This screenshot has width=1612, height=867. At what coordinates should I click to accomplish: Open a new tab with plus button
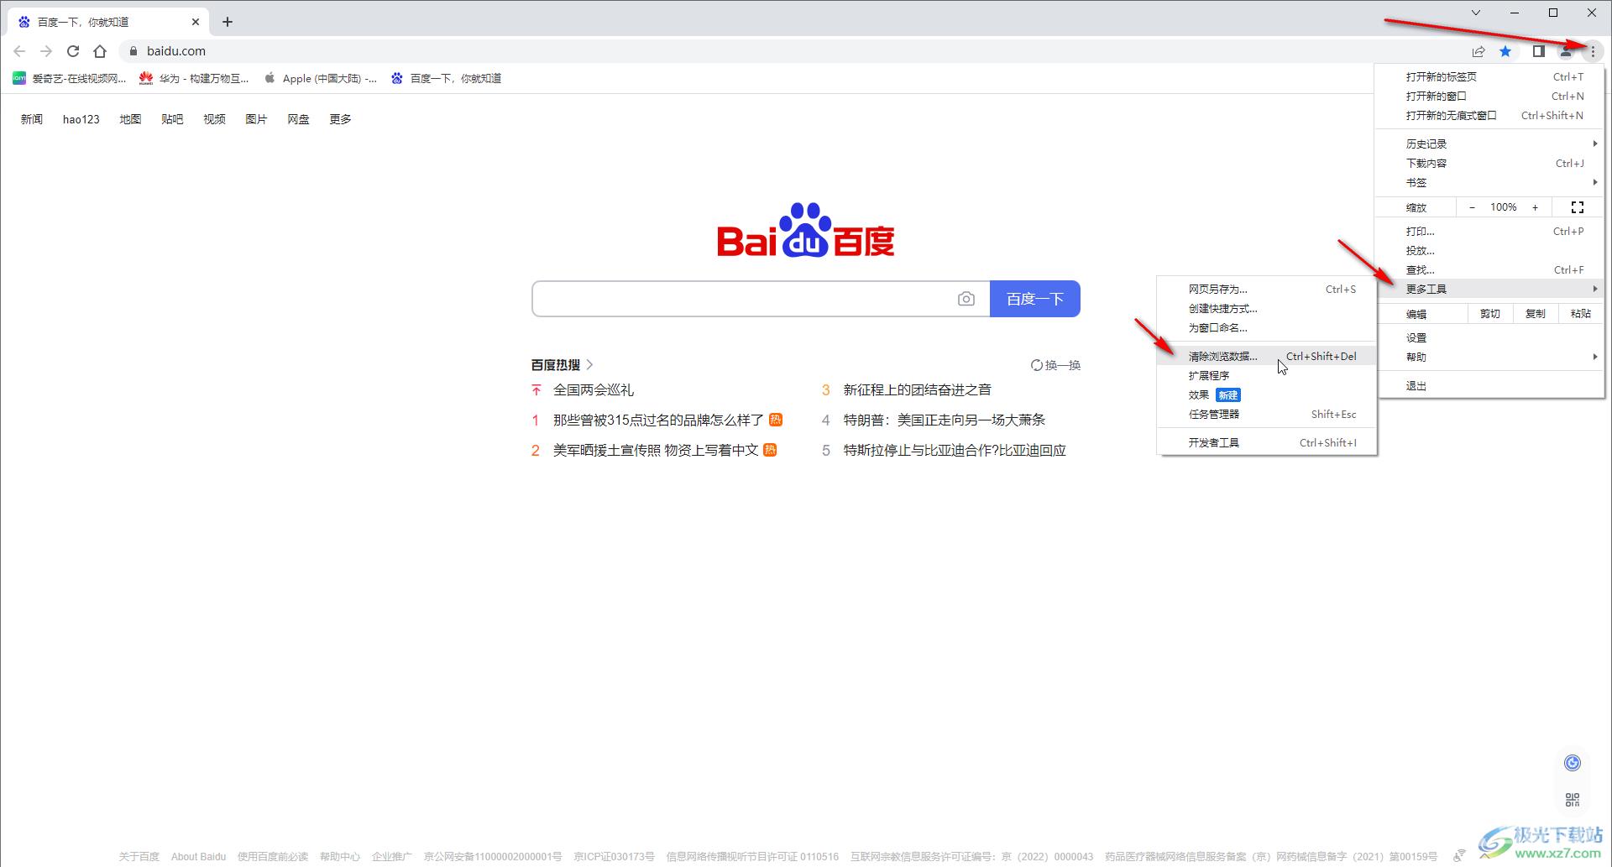point(228,22)
